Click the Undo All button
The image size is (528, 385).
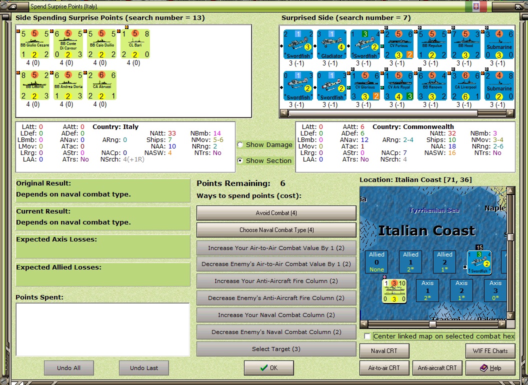[68, 368]
